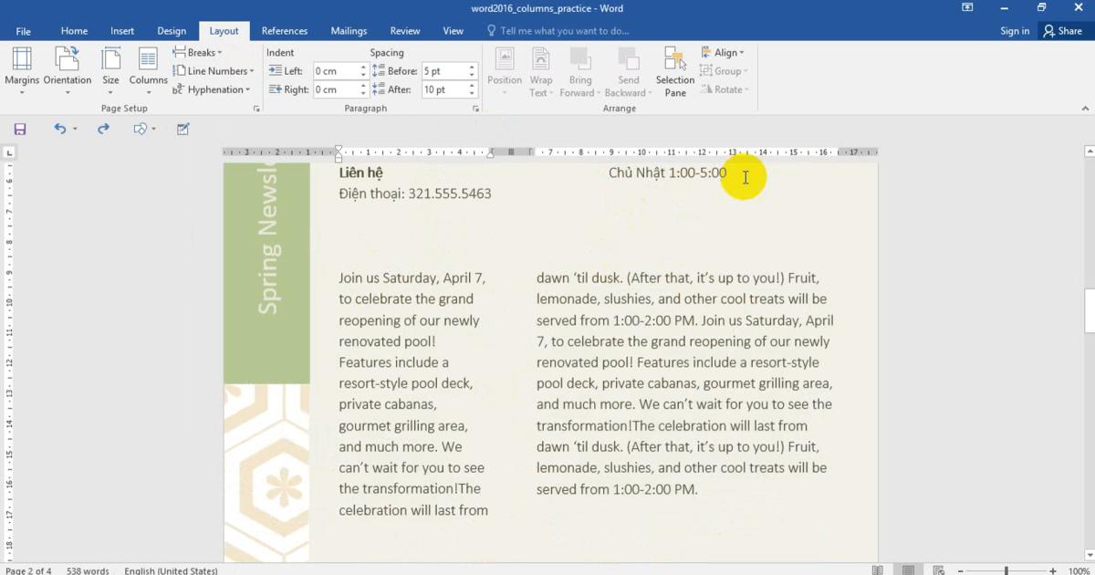The image size is (1095, 575).
Task: Click the horizontal ruler
Action: click(550, 152)
